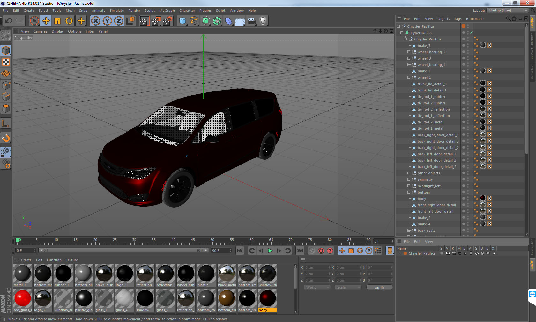Open Objects manager Tags menu
Image resolution: width=536 pixels, height=322 pixels.
click(x=458, y=19)
